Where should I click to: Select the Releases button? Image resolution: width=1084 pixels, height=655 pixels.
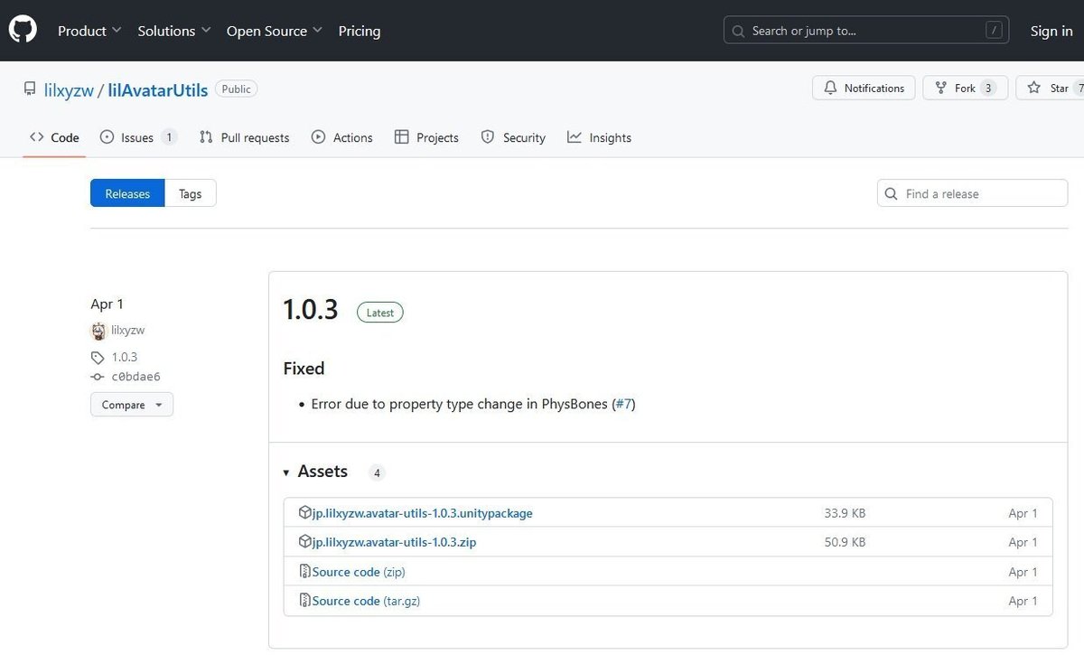point(127,193)
